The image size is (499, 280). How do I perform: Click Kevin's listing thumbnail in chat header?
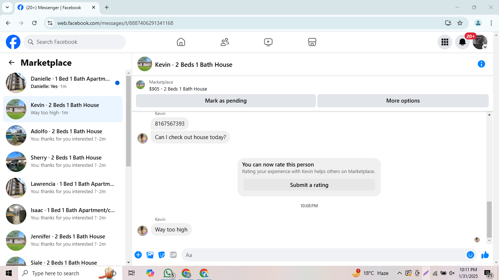click(145, 64)
